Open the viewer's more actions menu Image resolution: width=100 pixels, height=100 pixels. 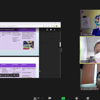point(58,30)
